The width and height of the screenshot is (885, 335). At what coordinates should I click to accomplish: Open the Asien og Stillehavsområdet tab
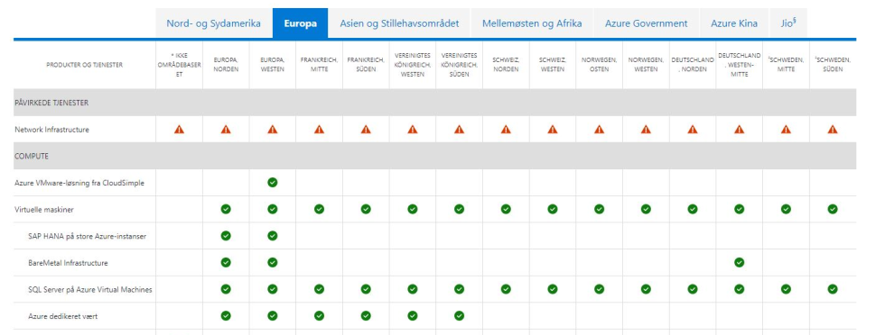(399, 23)
